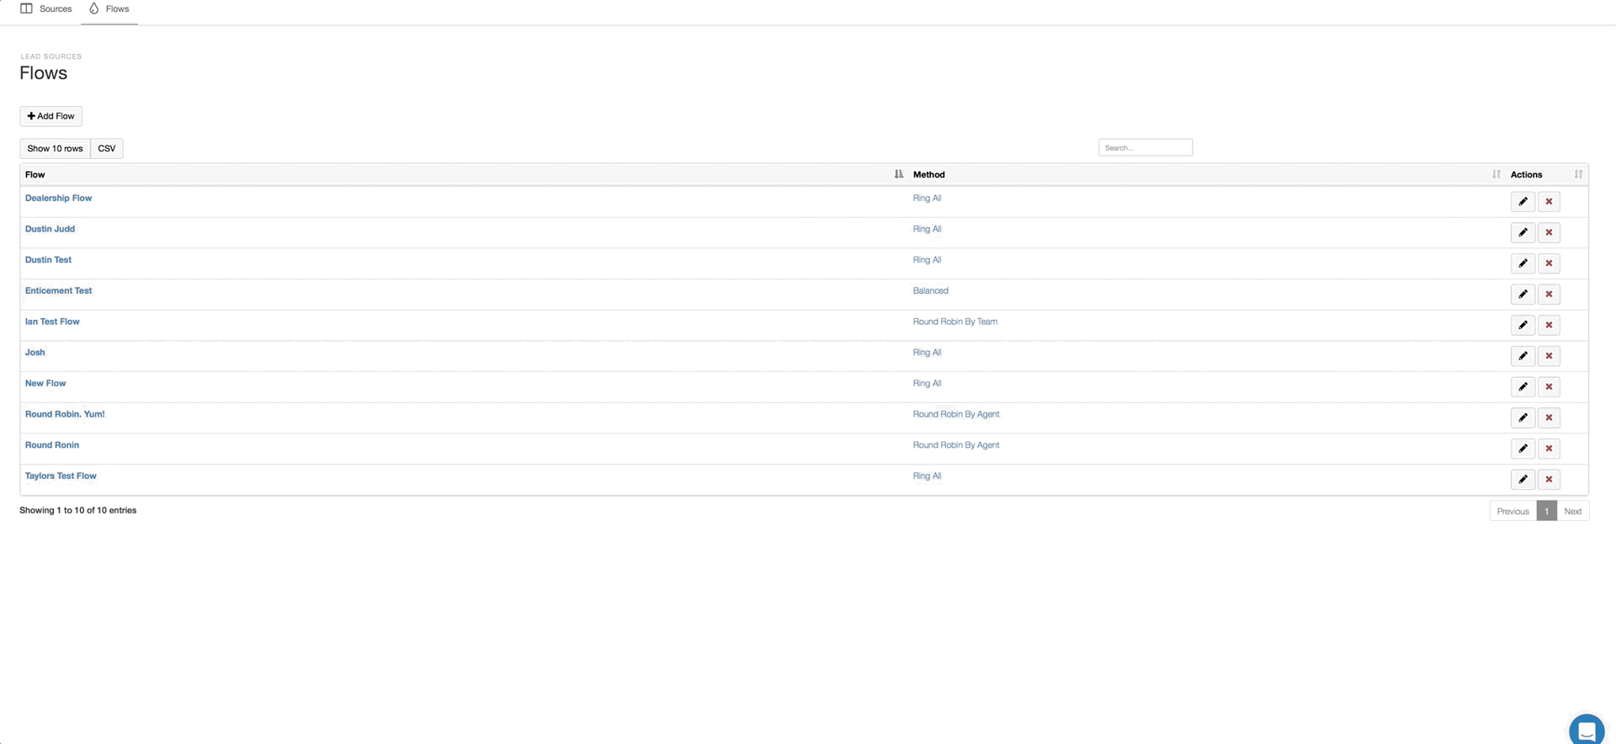Open the Ian Test Flow link
The height and width of the screenshot is (744, 1616).
[52, 322]
